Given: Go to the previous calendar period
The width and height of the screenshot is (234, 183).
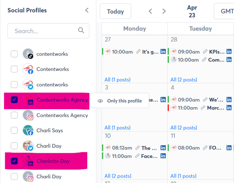Looking at the screenshot, I should click(150, 11).
